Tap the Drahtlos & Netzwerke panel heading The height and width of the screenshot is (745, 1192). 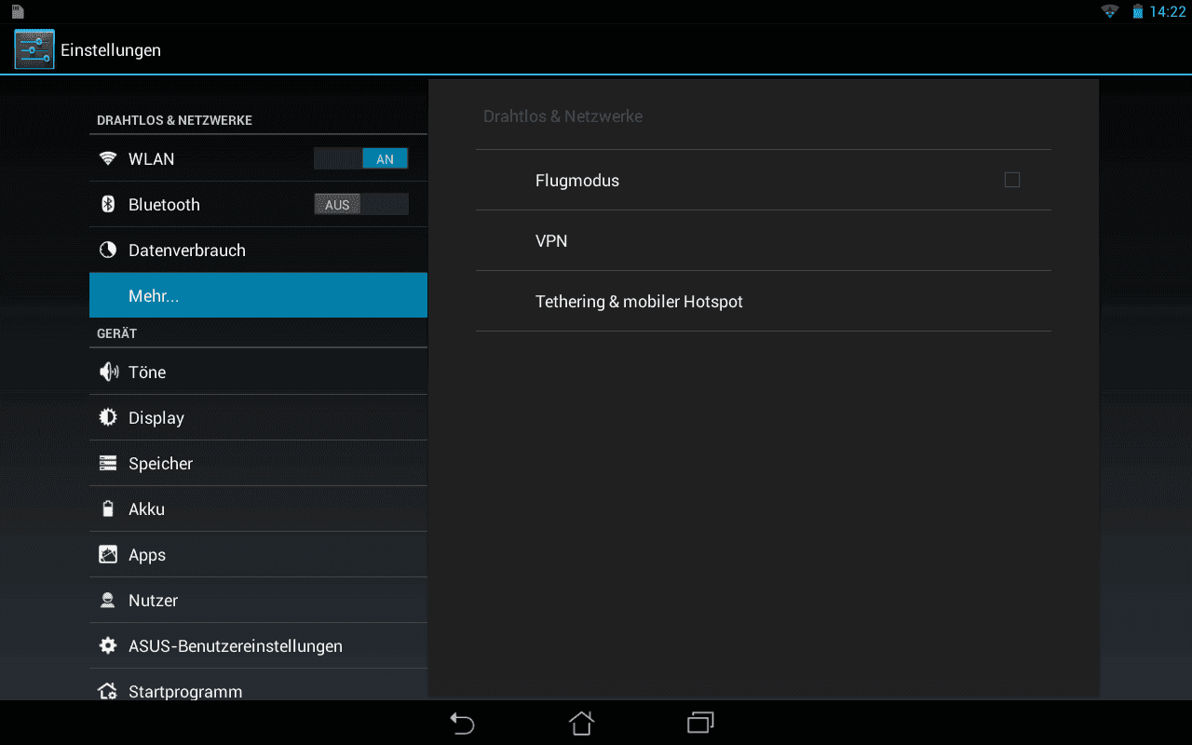coord(562,116)
